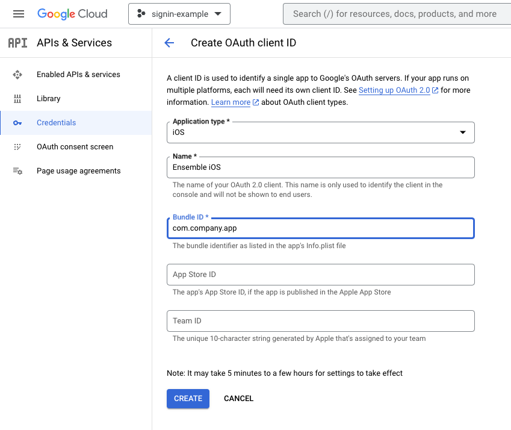Image resolution: width=511 pixels, height=430 pixels.
Task: Click the blue back arrow
Action: pyautogui.click(x=169, y=43)
